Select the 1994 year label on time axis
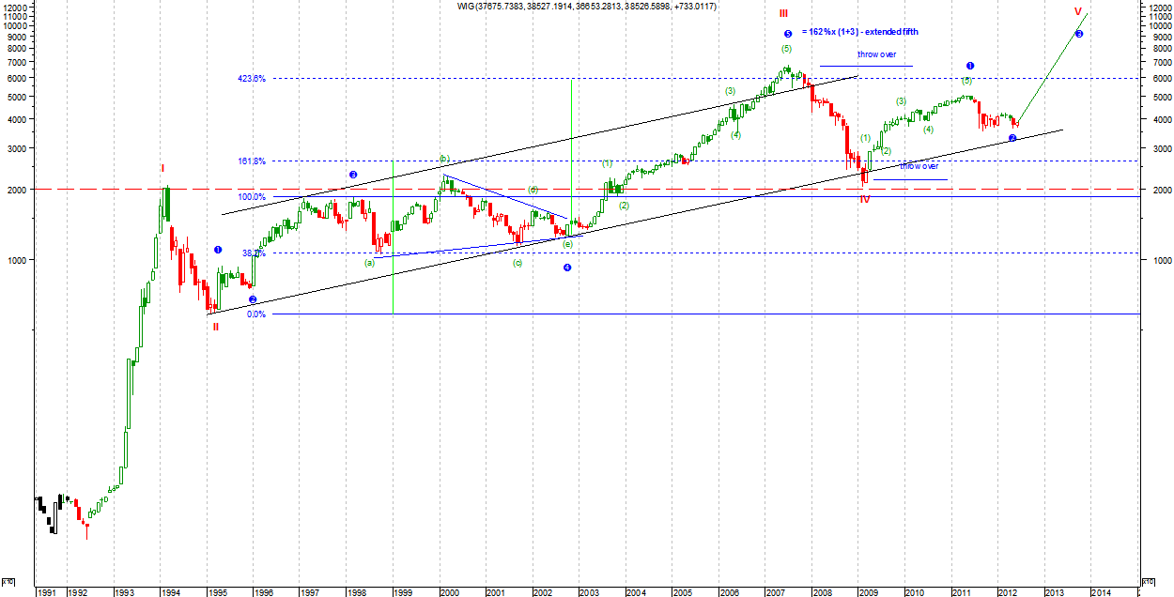Screen dimensions: 1174x597 tap(169, 592)
